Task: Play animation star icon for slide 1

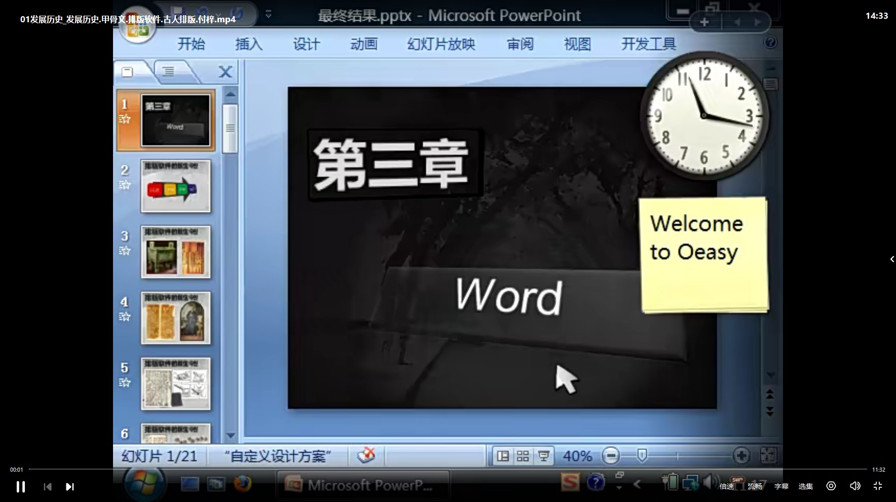Action: coord(125,119)
